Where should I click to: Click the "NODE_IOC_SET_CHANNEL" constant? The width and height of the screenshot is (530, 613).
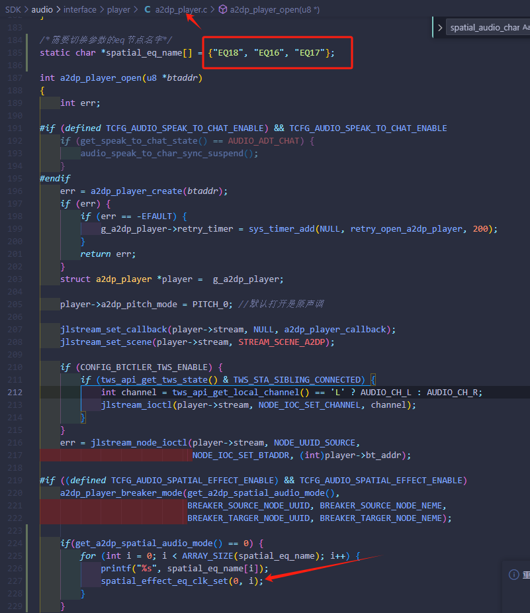point(310,405)
